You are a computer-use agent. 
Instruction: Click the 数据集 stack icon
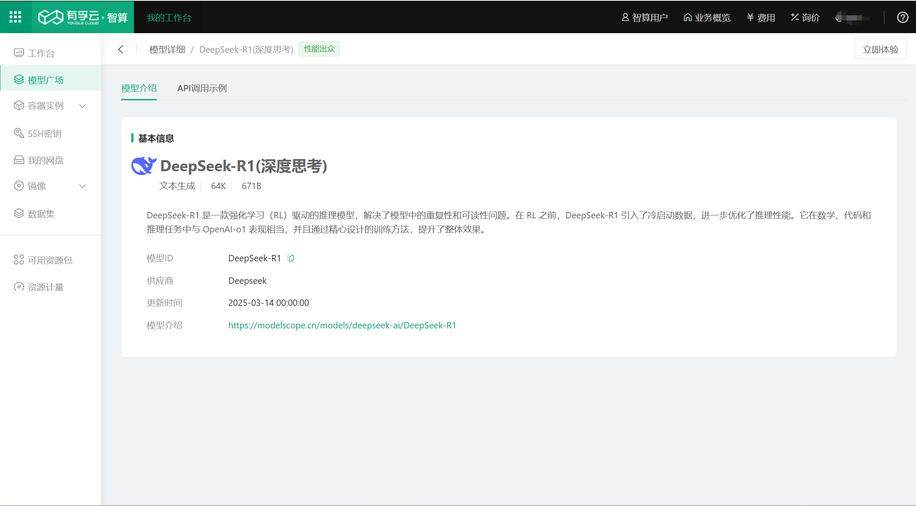coord(19,213)
